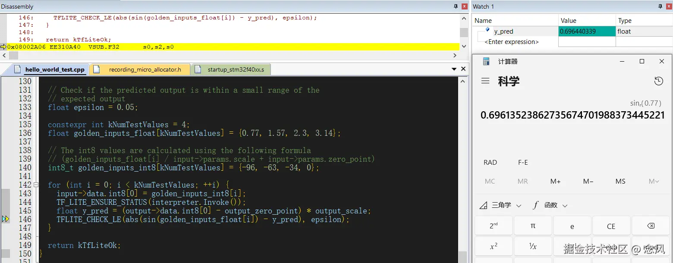Click the disassembly vertical scrollbar up arrow
The width and height of the screenshot is (673, 263).
click(x=464, y=18)
